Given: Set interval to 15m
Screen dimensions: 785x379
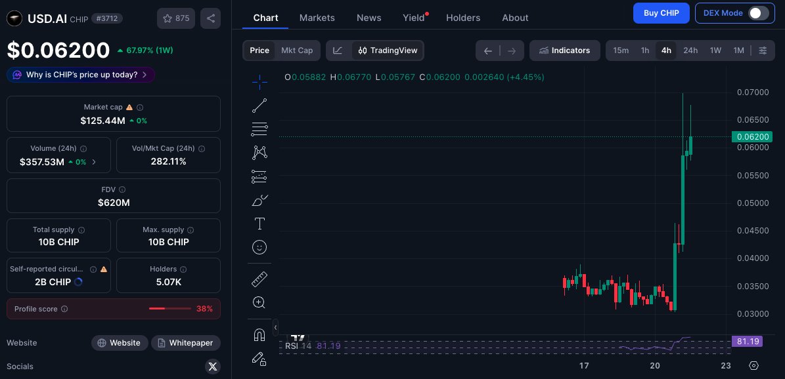Looking at the screenshot, I should coord(621,50).
